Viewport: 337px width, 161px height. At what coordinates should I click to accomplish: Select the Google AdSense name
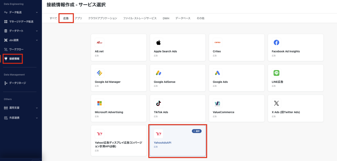165,82
